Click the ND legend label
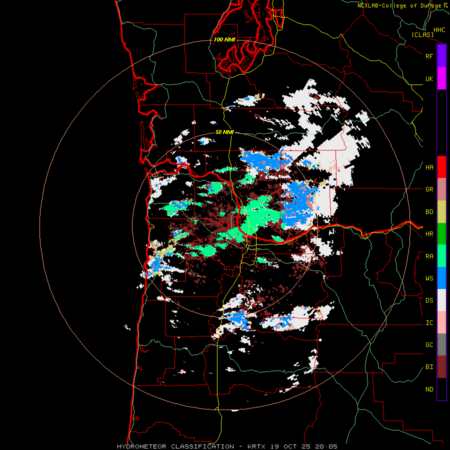Image resolution: width=450 pixels, height=450 pixels. point(429,389)
